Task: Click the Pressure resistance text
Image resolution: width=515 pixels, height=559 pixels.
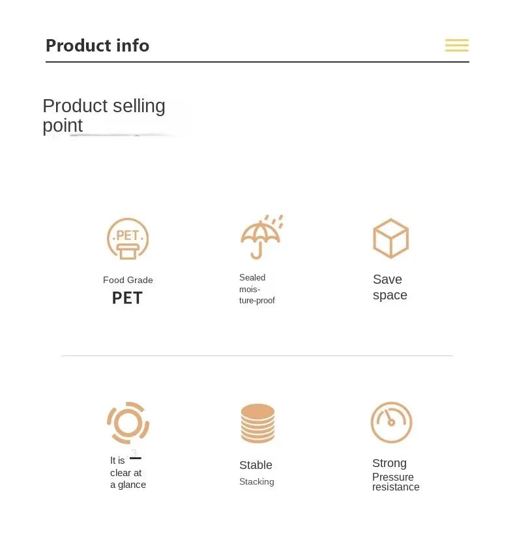Action: (x=395, y=482)
